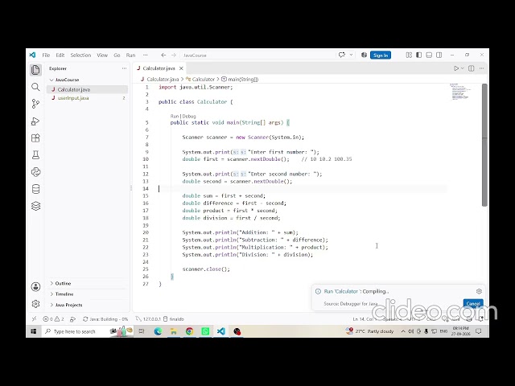Run the Java file with the play icon
This screenshot has width=515, height=386.
[x=456, y=68]
